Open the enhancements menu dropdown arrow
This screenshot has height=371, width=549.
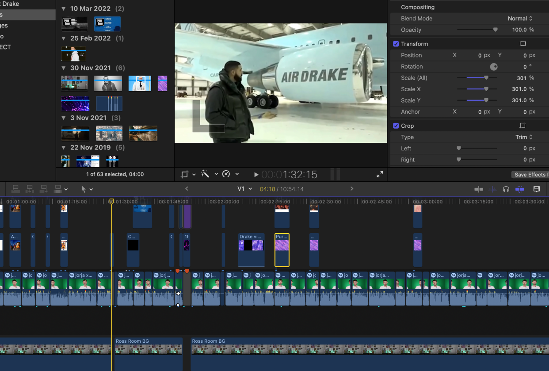tap(216, 174)
